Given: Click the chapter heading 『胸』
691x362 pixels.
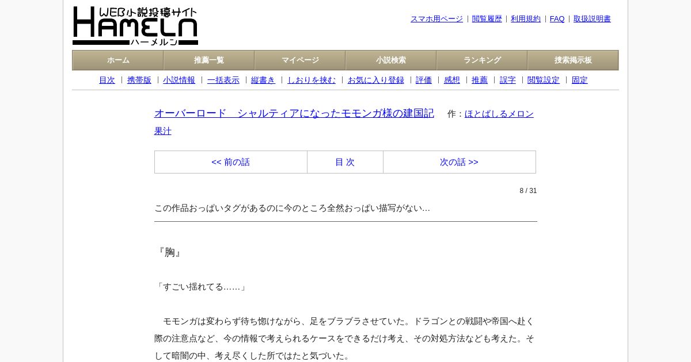Looking at the screenshot, I should (x=169, y=252).
